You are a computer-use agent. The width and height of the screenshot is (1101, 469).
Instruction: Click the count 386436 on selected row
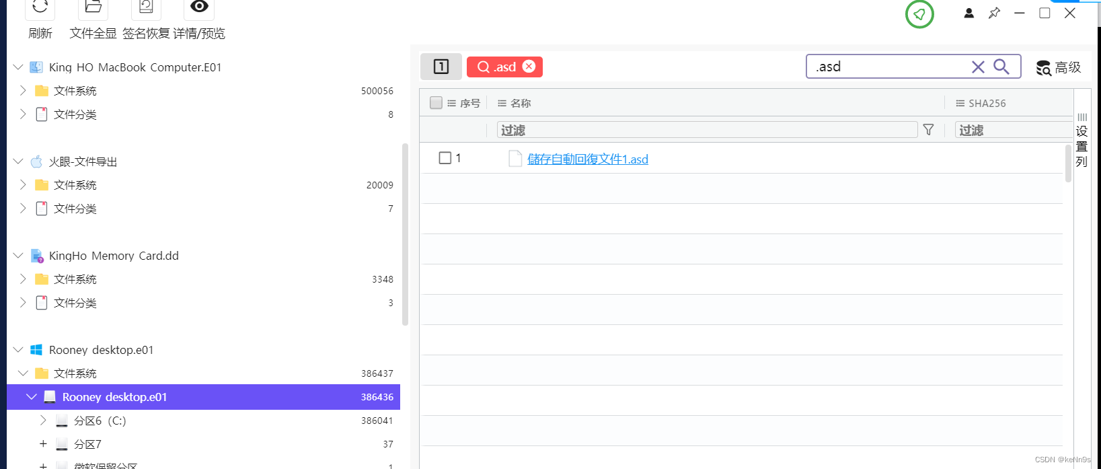(377, 397)
